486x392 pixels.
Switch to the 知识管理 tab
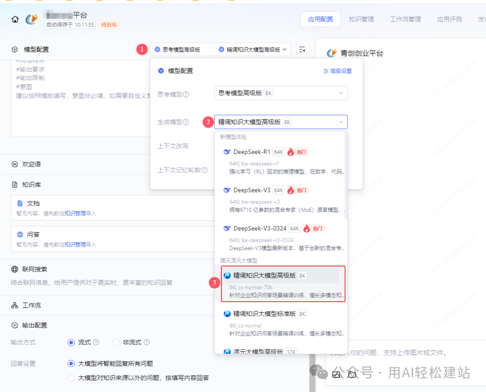[x=361, y=19]
